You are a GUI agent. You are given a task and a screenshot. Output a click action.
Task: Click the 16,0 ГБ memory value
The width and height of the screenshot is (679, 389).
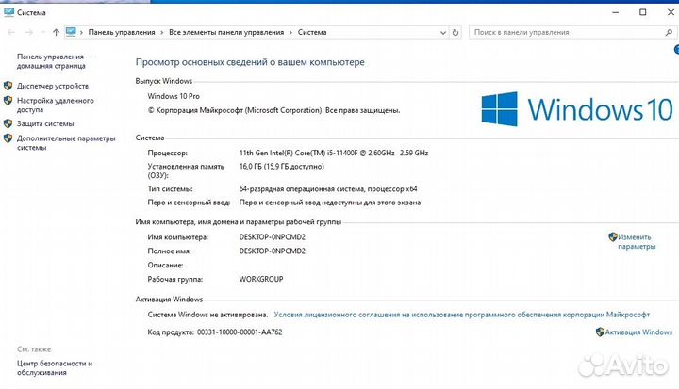(x=281, y=166)
